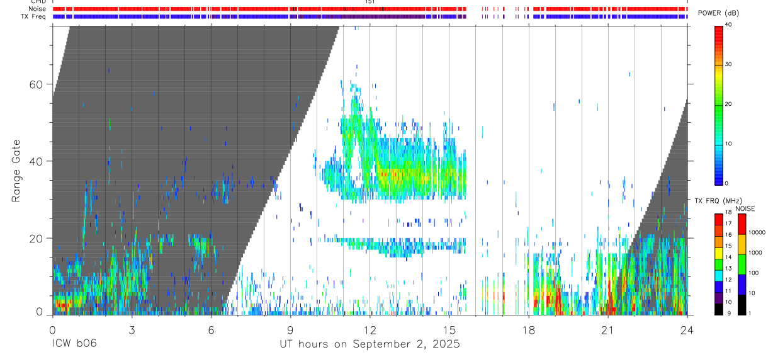This screenshot has height=357, width=773.
Task: Click y-axis tick label '60'
Action: point(37,84)
